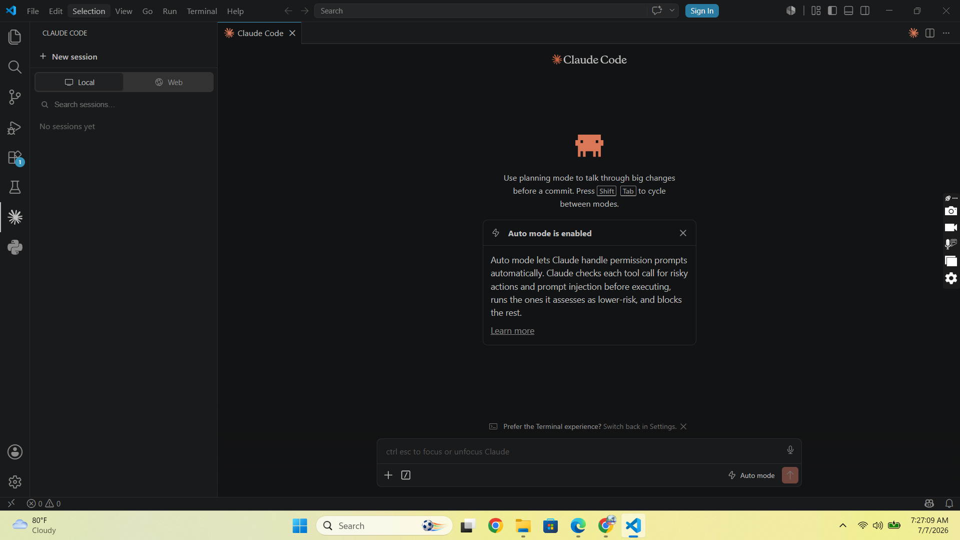Open the Help menu
The image size is (960, 540).
click(235, 11)
